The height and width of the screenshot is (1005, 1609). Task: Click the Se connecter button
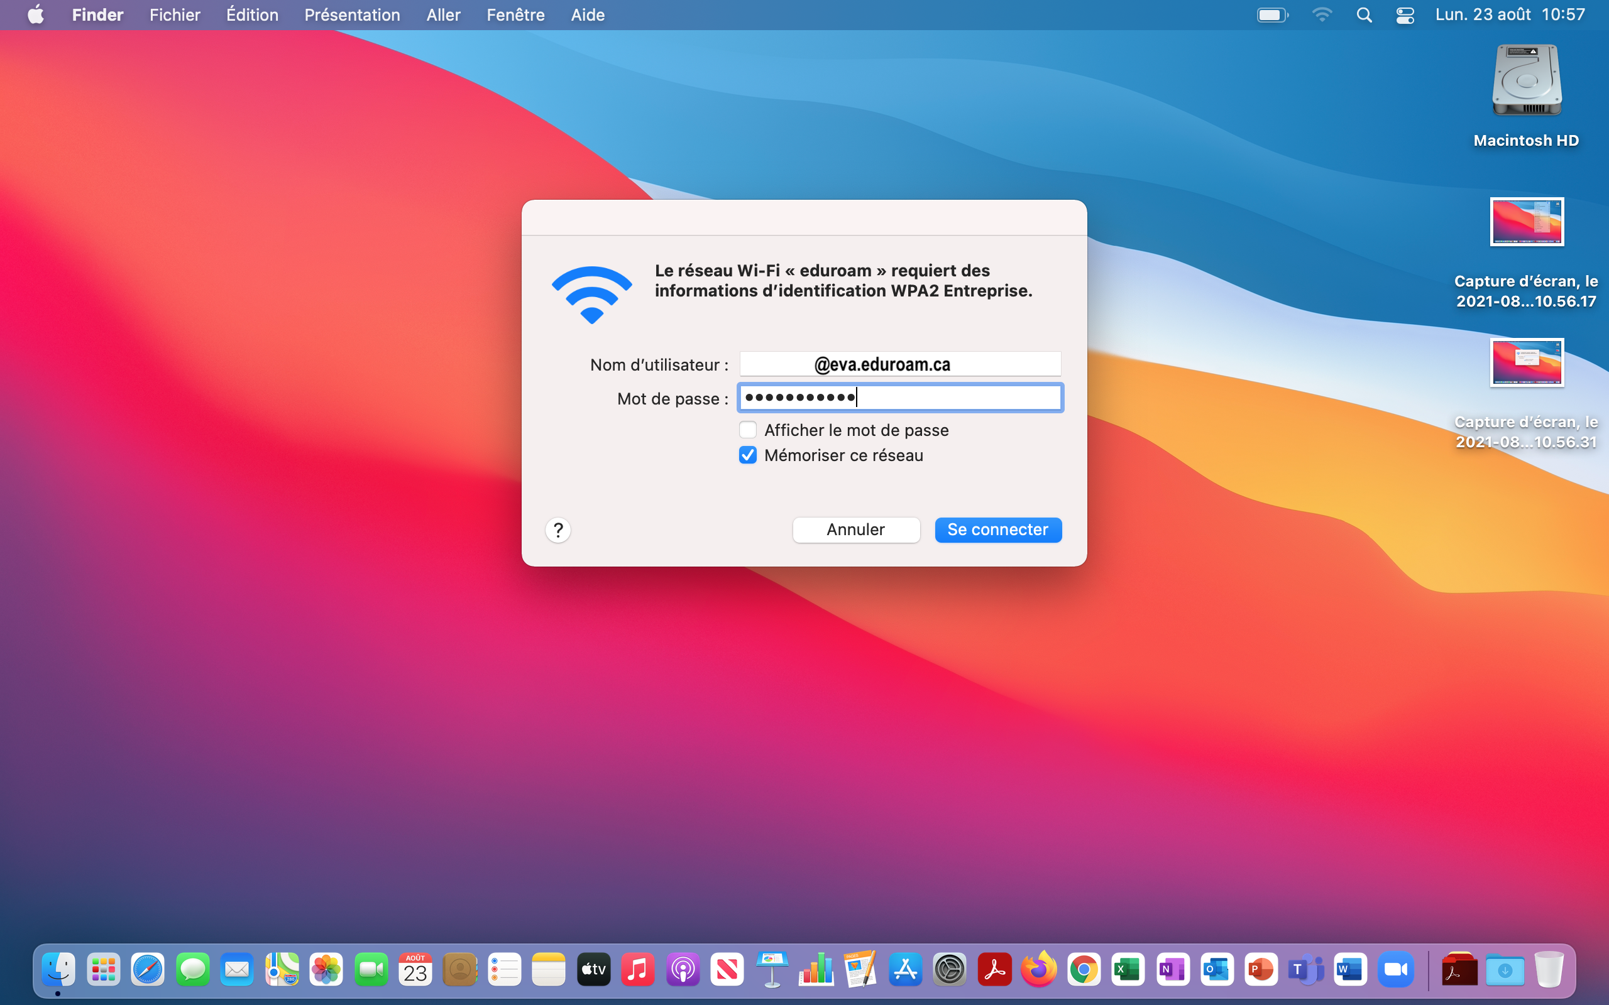[998, 530]
